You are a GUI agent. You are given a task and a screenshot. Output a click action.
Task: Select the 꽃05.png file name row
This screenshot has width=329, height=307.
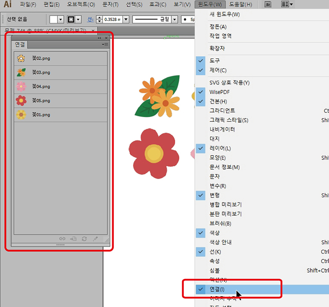coord(60,100)
